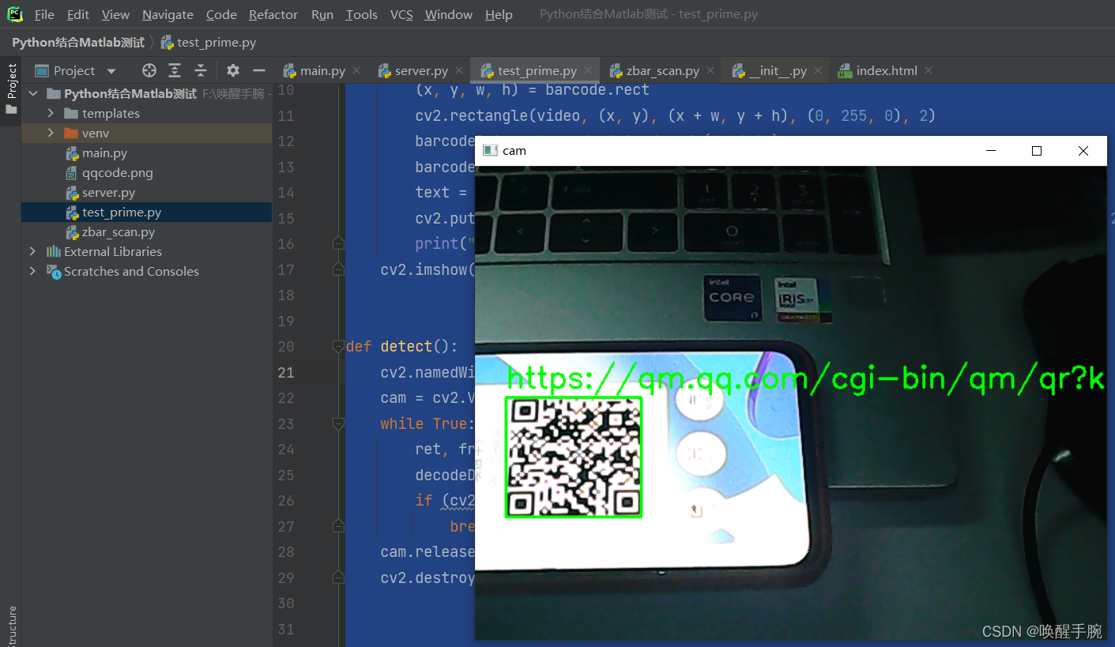This screenshot has width=1115, height=647.
Task: Open the Navigate menu
Action: (168, 15)
